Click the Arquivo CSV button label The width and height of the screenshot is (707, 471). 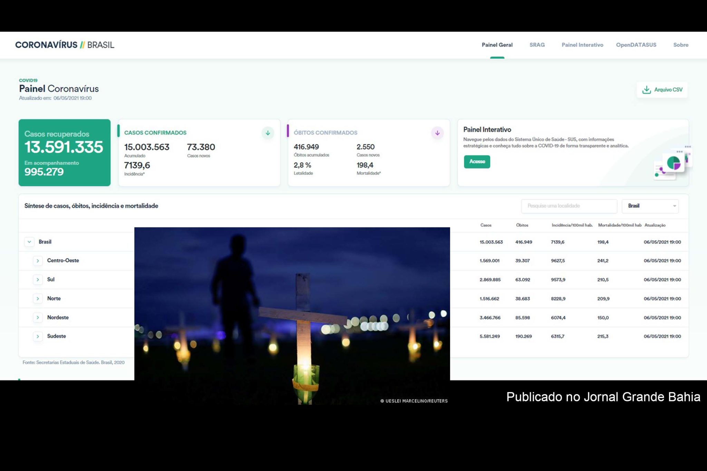[x=668, y=90]
